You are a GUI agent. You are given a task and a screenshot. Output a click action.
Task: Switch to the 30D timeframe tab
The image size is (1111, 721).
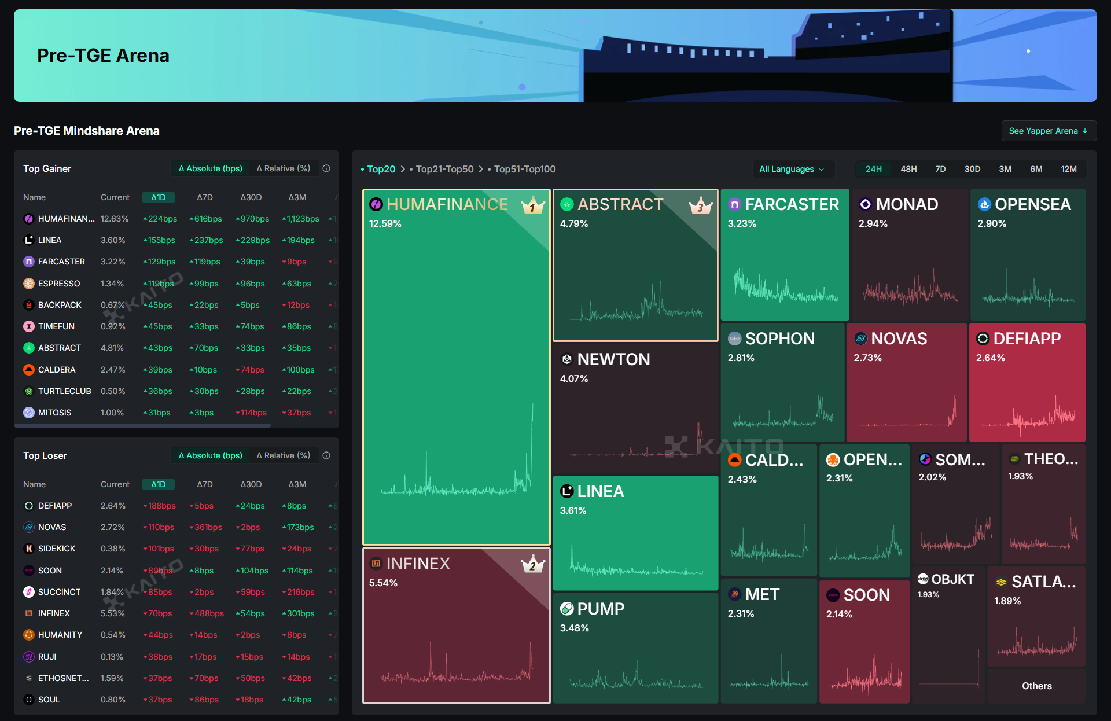[x=972, y=169]
